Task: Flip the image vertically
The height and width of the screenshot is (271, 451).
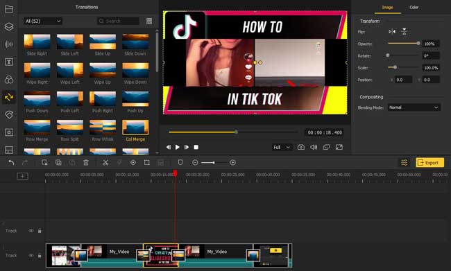Action: pyautogui.click(x=405, y=32)
